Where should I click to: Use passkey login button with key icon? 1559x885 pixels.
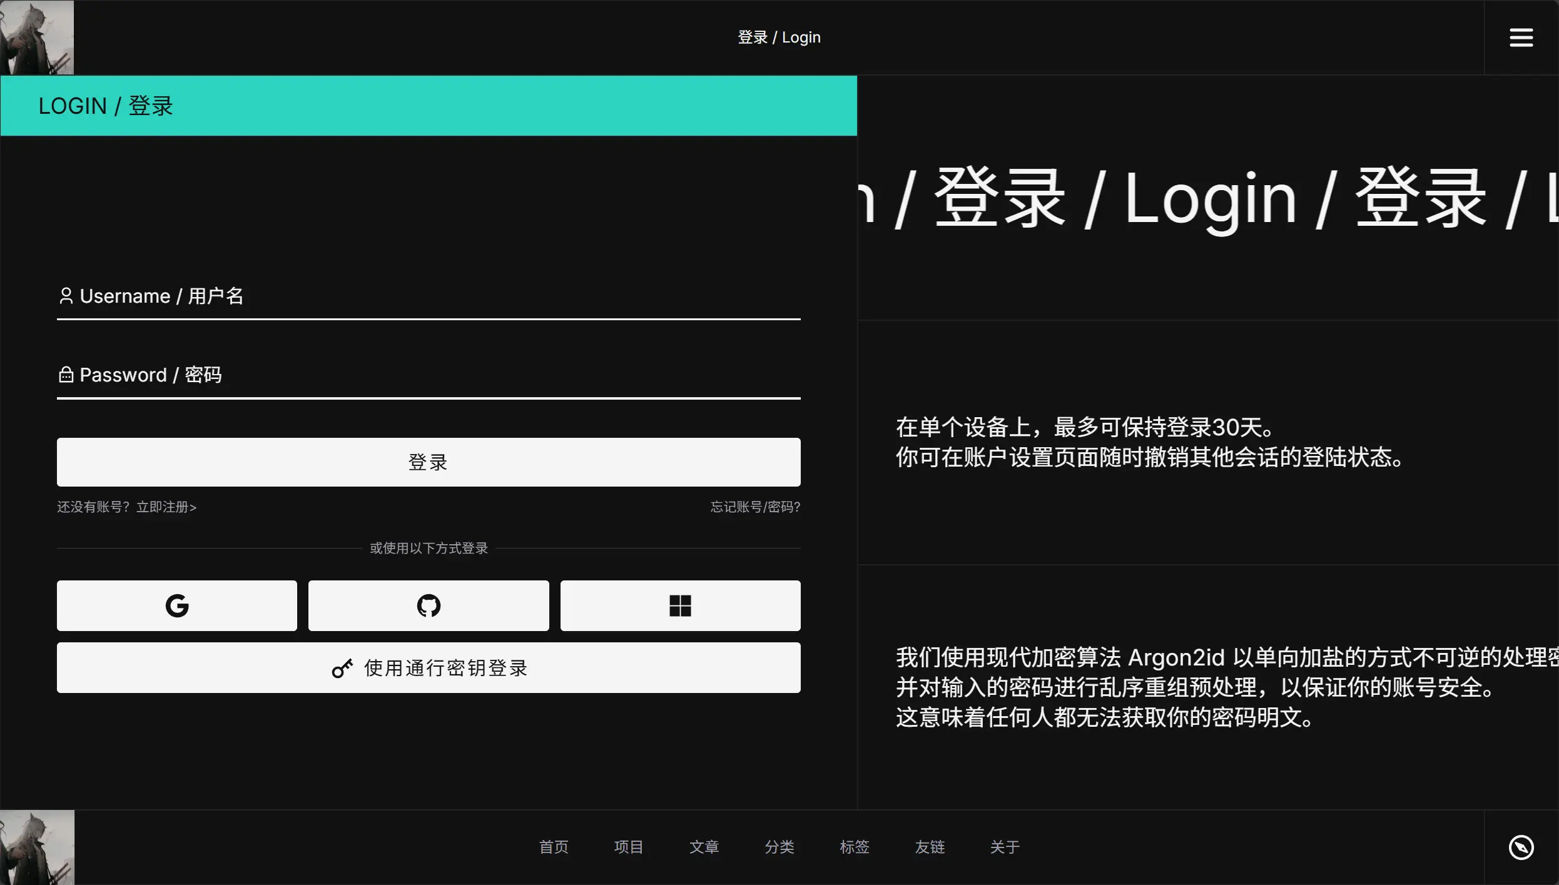tap(429, 668)
